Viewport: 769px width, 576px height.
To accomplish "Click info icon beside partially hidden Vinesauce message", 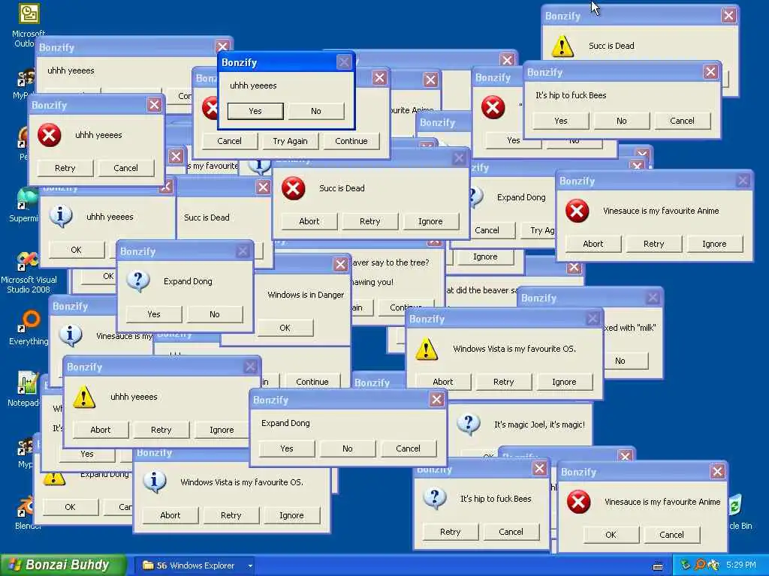I will [71, 335].
